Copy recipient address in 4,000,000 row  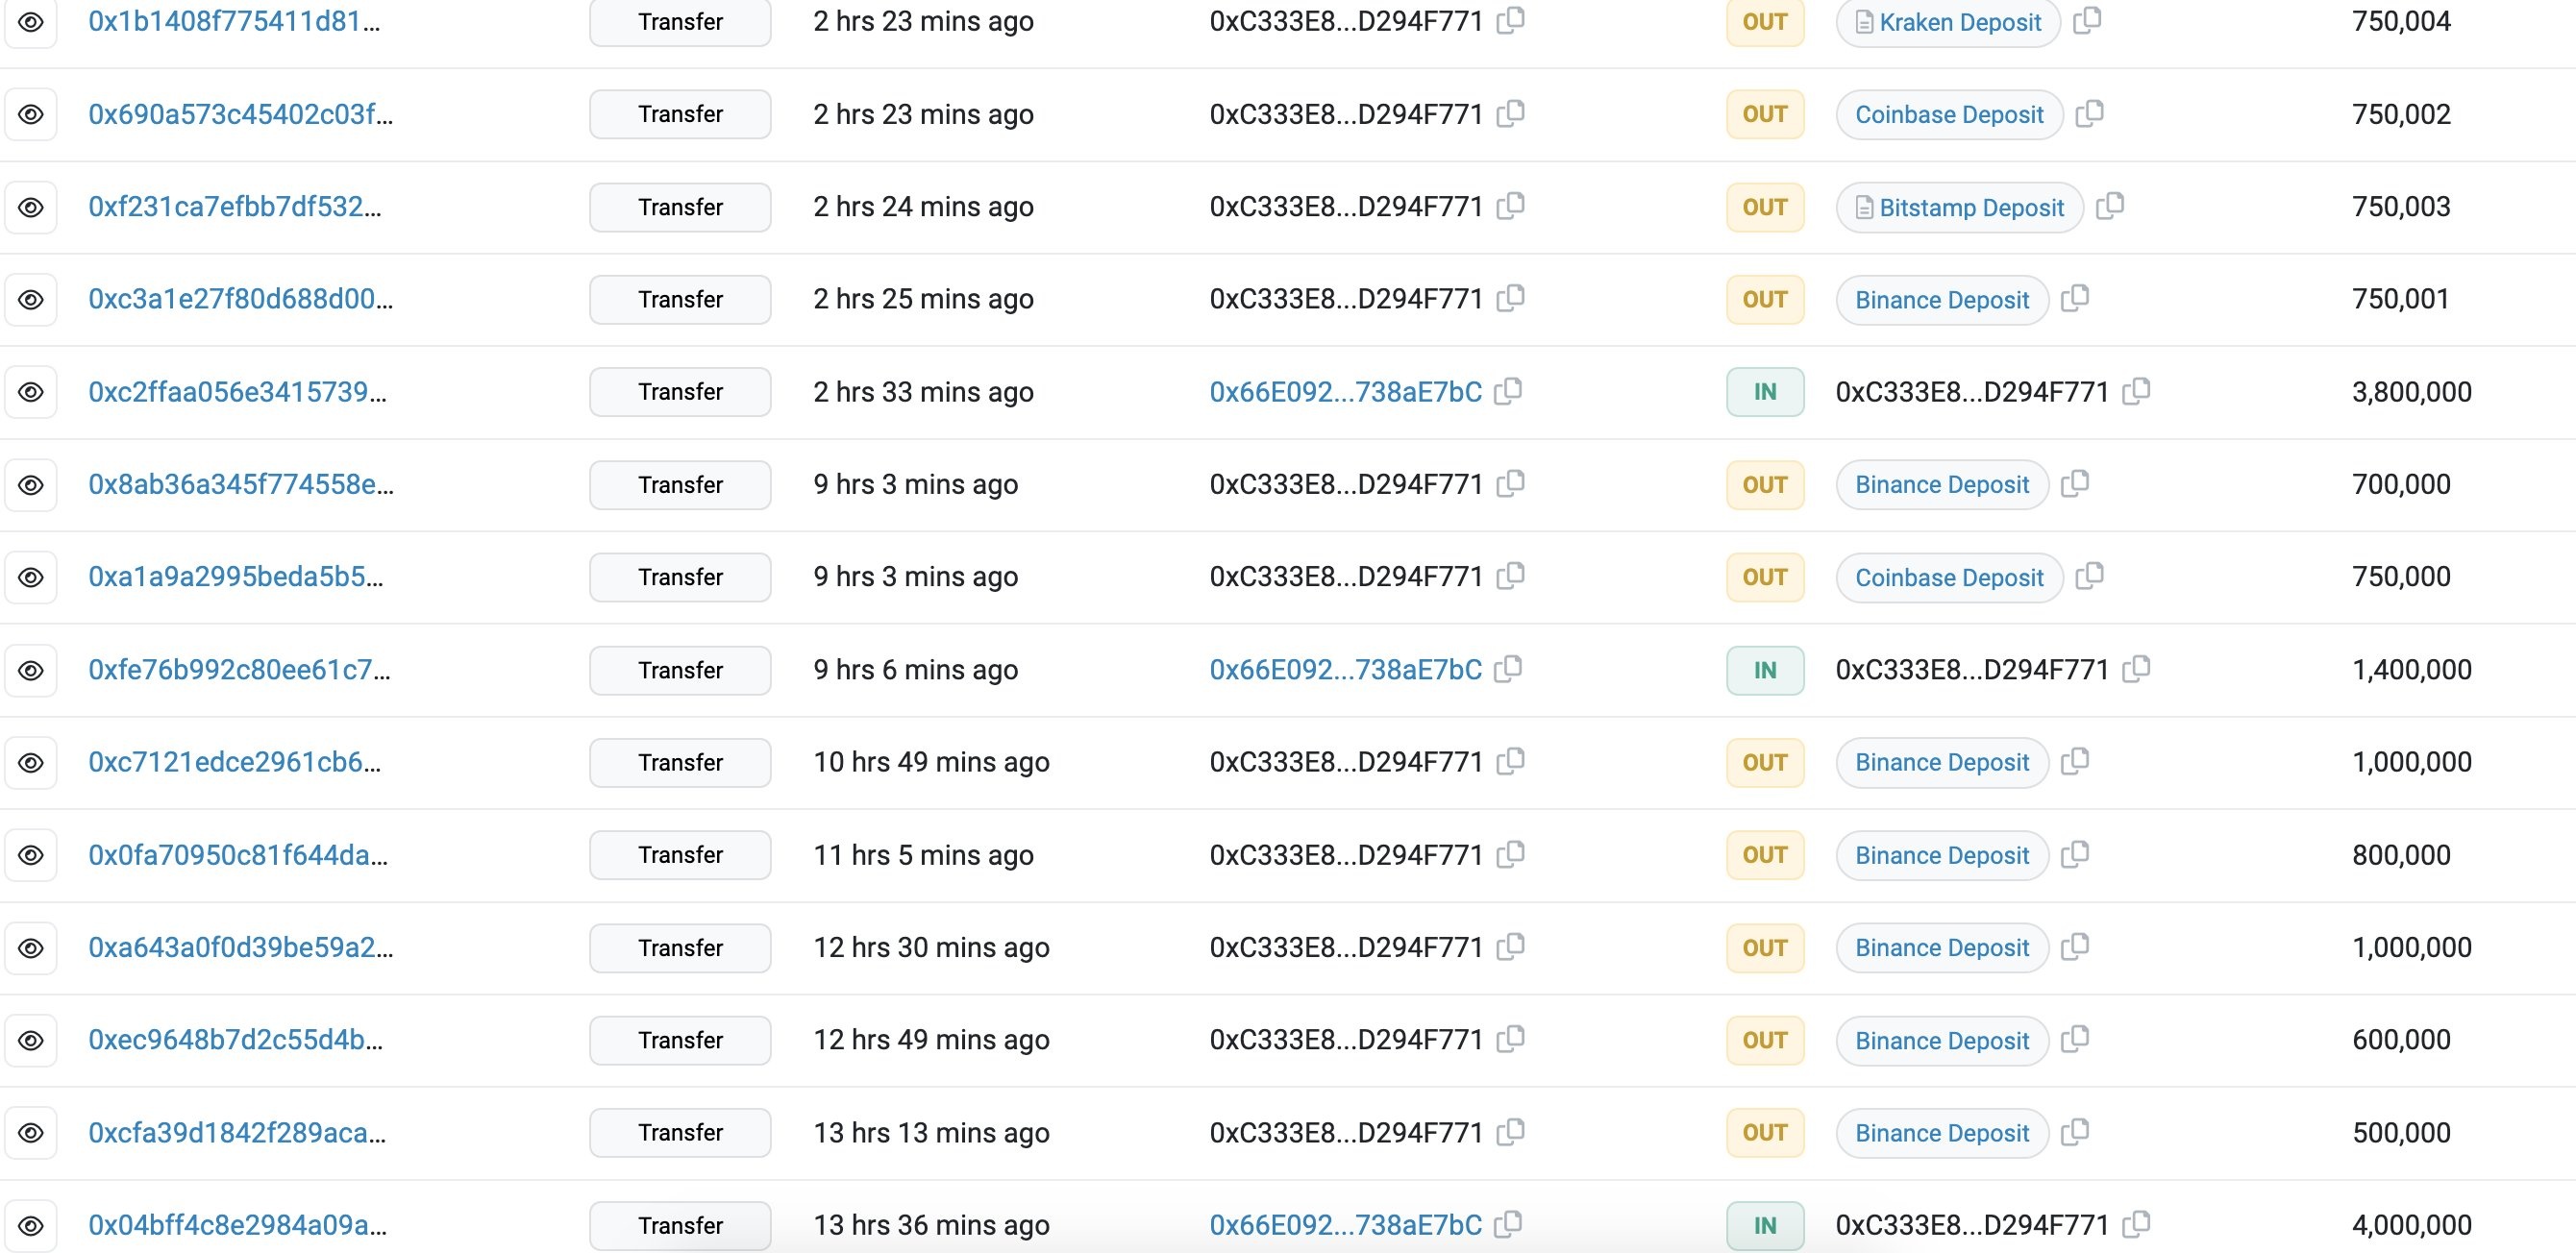click(2136, 1224)
